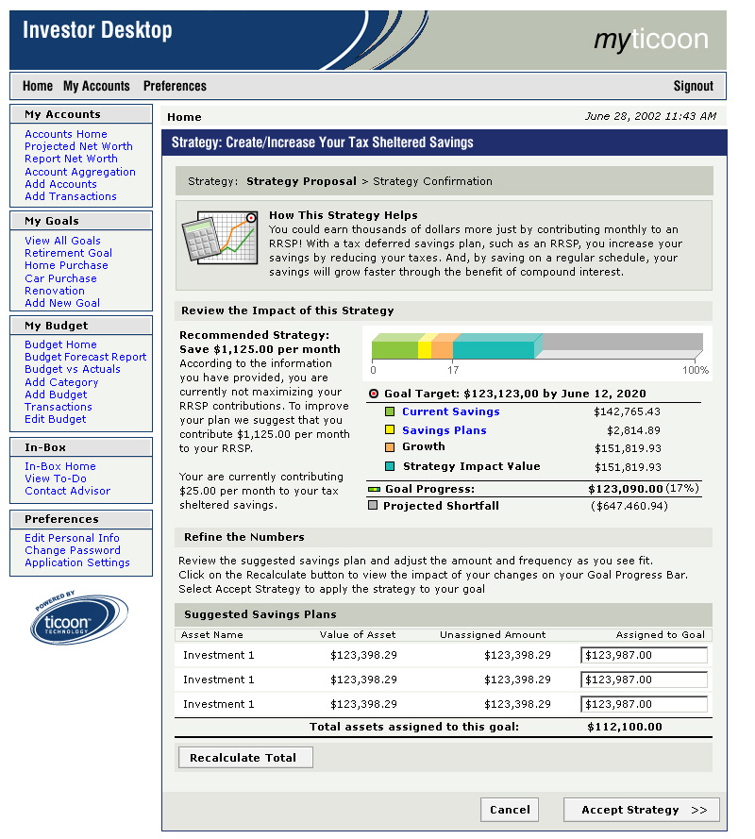Click the Goal Target bullseye icon
This screenshot has height=839, width=755.
coord(374,394)
